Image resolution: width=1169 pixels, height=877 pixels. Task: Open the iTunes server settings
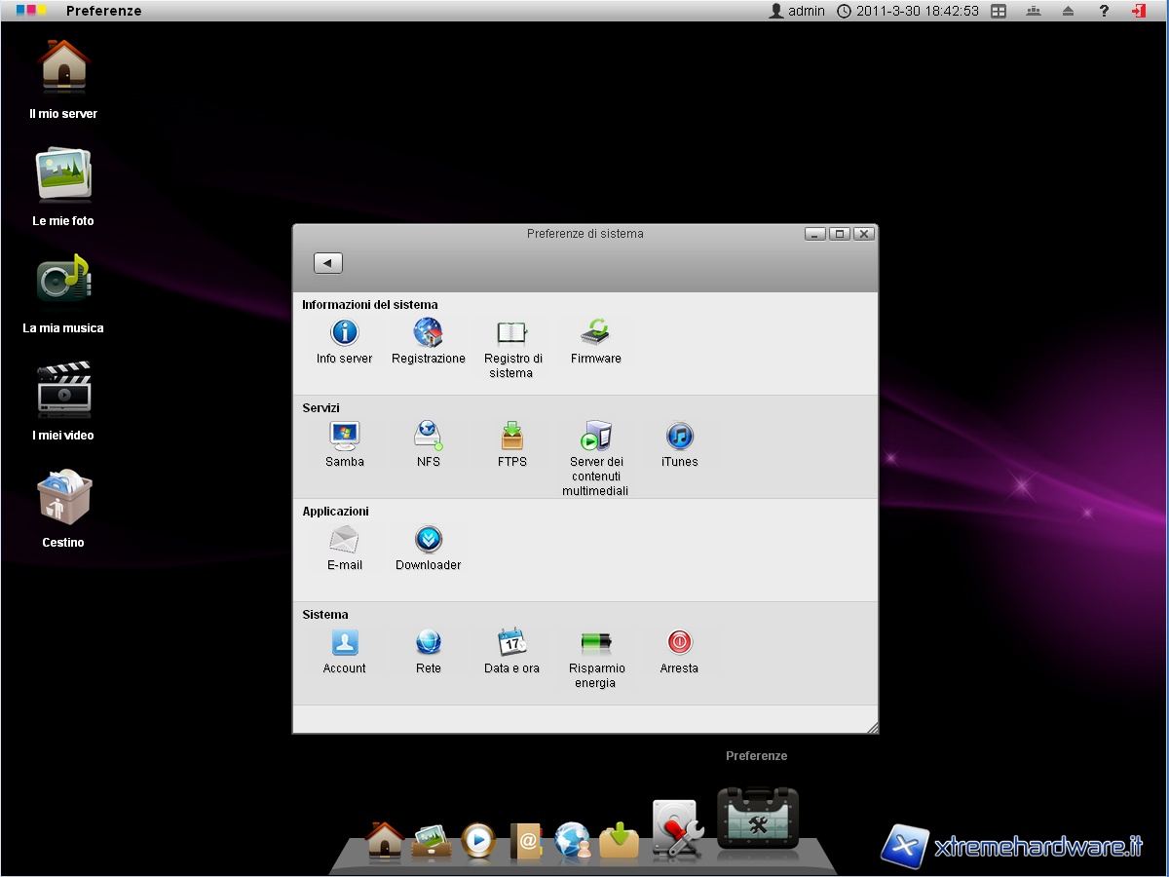(679, 438)
